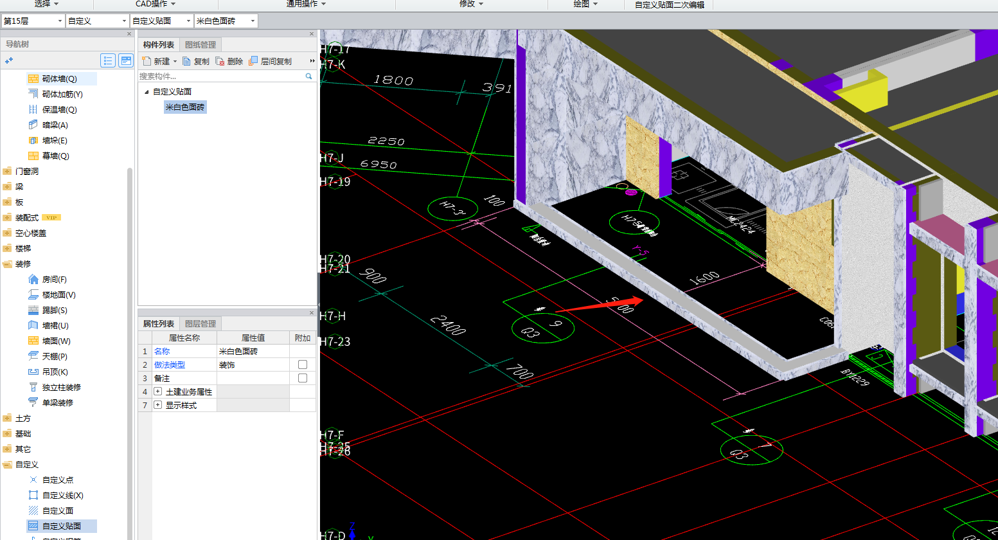The height and width of the screenshot is (540, 998).
Task: Expand the 空心楼盖 folder
Action: coord(7,233)
